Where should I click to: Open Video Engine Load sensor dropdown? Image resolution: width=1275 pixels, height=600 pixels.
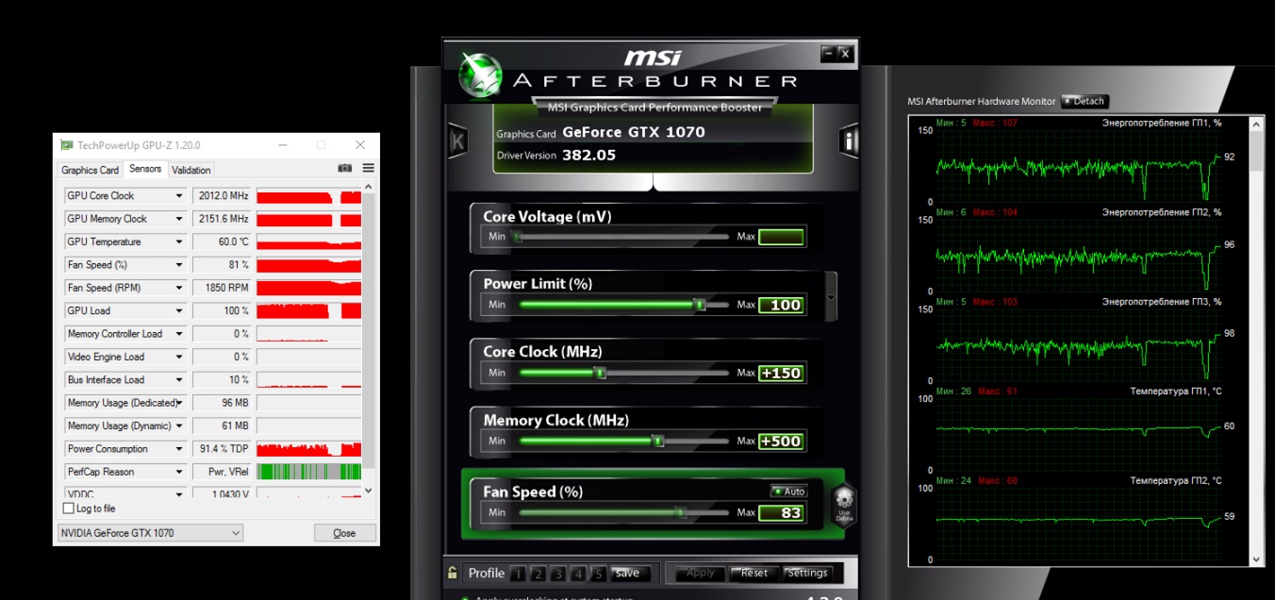(179, 357)
